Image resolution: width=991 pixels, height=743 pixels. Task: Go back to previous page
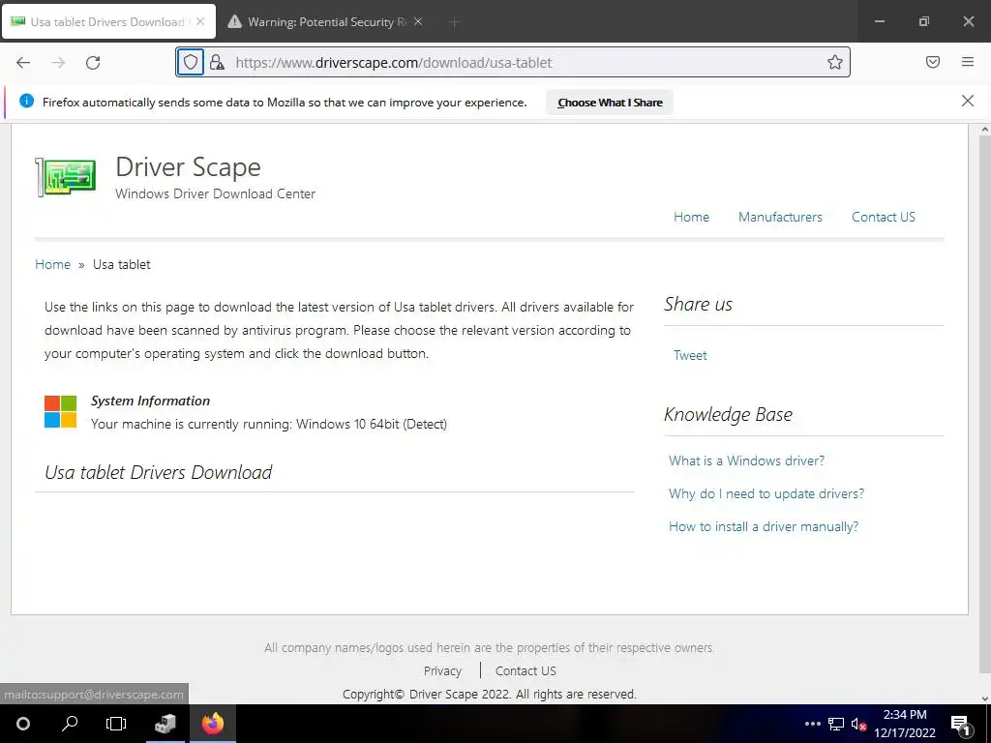[23, 63]
